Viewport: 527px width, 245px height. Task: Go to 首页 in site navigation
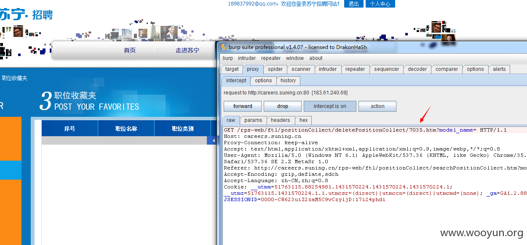130,50
